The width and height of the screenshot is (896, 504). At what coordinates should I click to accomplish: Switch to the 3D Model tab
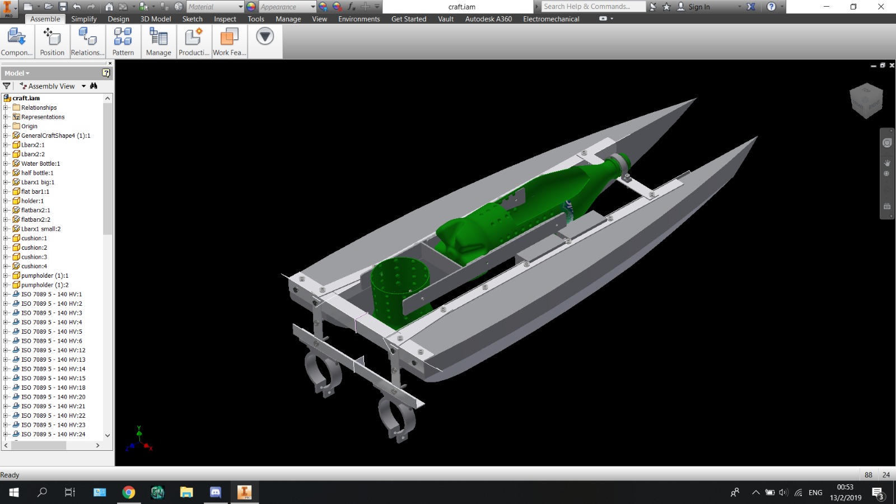click(156, 18)
